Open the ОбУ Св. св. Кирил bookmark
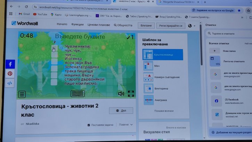 coord(109,16)
